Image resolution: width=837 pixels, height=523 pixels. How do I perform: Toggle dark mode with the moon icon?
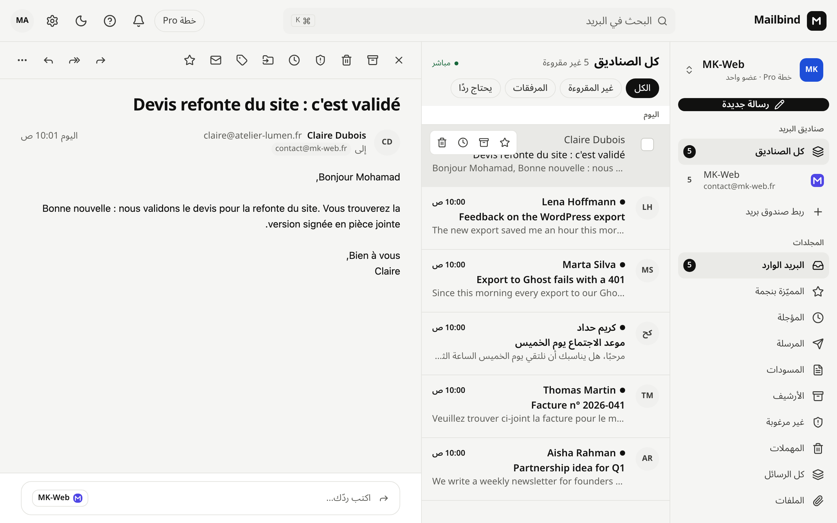click(81, 21)
